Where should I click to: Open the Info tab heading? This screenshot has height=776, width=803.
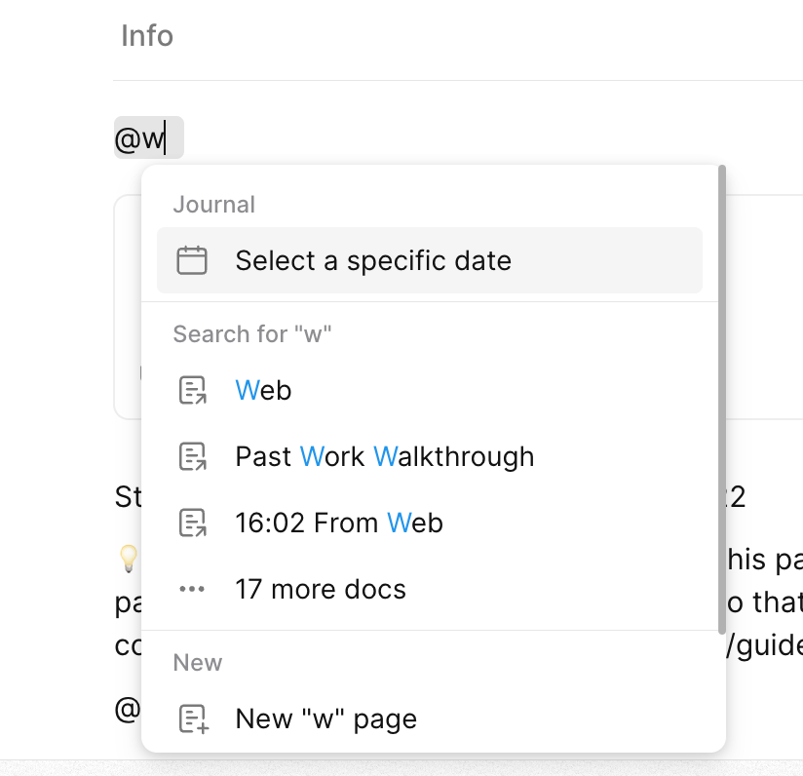pos(147,36)
